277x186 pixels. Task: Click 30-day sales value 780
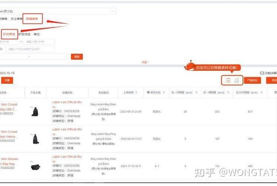point(250,139)
